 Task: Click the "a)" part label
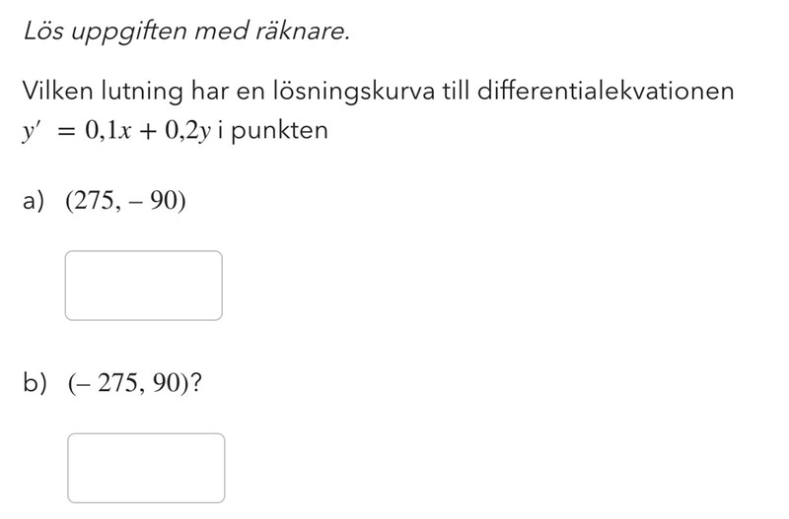[35, 201]
